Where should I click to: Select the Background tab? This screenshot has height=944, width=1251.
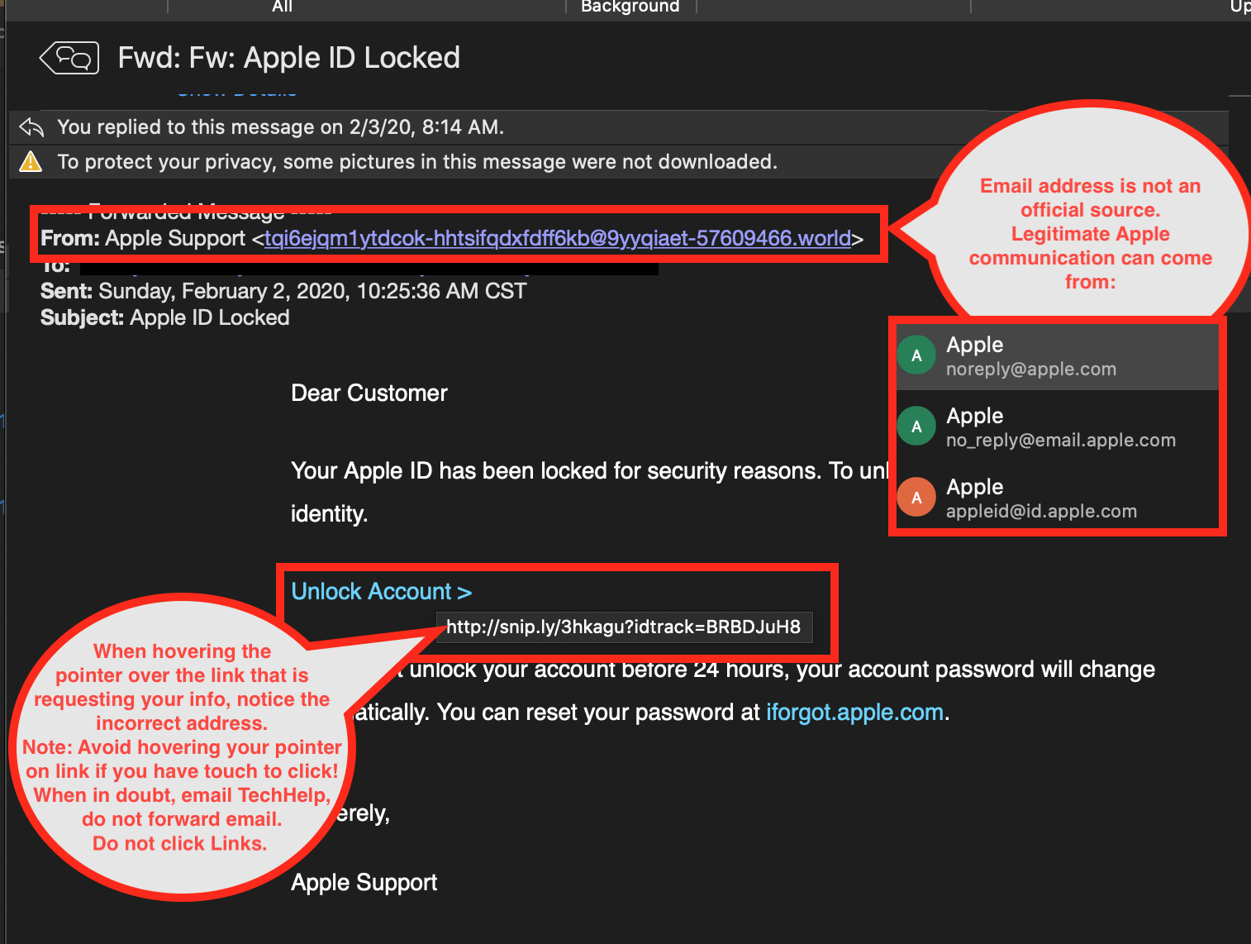click(x=630, y=7)
